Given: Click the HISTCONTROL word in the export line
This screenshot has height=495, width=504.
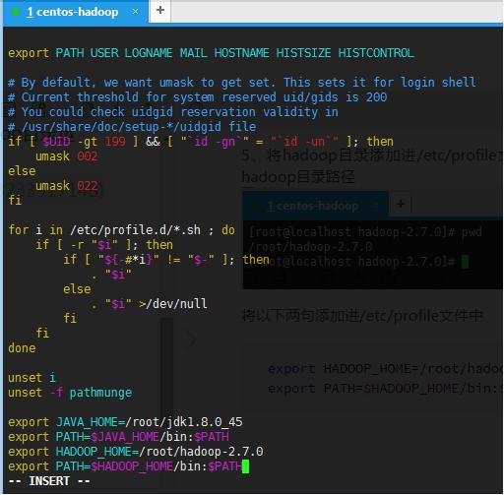Looking at the screenshot, I should coord(376,53).
